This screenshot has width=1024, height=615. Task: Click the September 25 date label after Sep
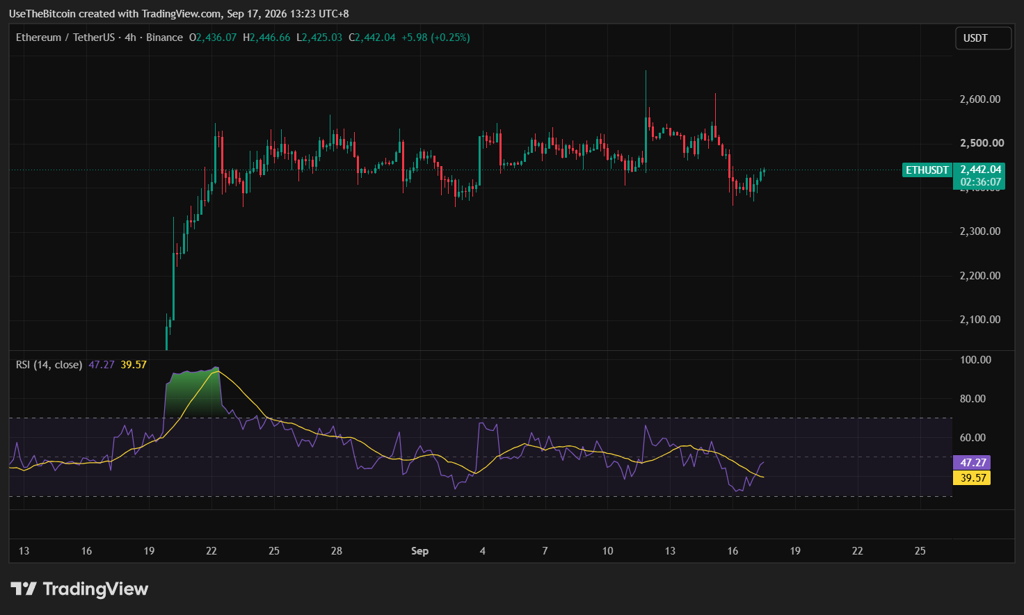click(920, 551)
